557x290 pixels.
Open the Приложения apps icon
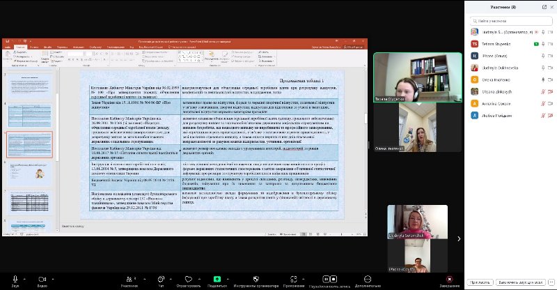pyautogui.click(x=293, y=280)
